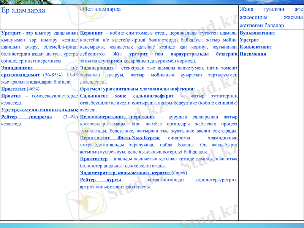This screenshot has height=228, width=304.
Task: Click the 'Уретро-окуло-синовиальдық' underlined text
Action: point(40,110)
